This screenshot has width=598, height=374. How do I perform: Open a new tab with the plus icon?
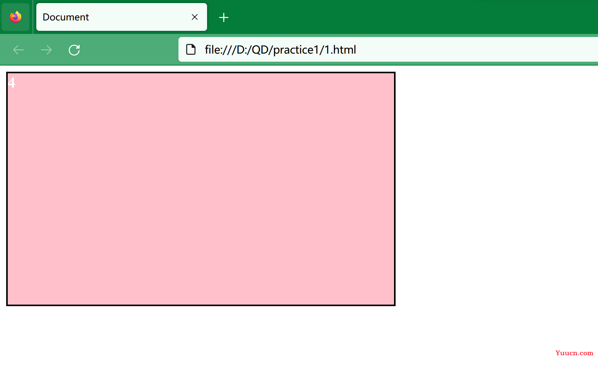point(224,17)
